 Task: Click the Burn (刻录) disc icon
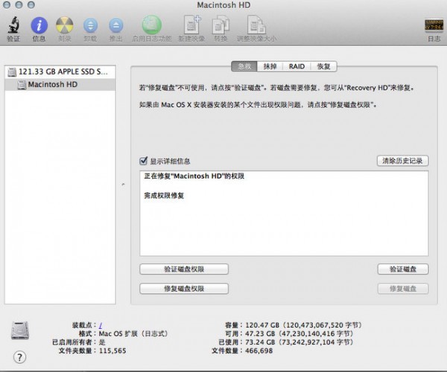click(64, 25)
